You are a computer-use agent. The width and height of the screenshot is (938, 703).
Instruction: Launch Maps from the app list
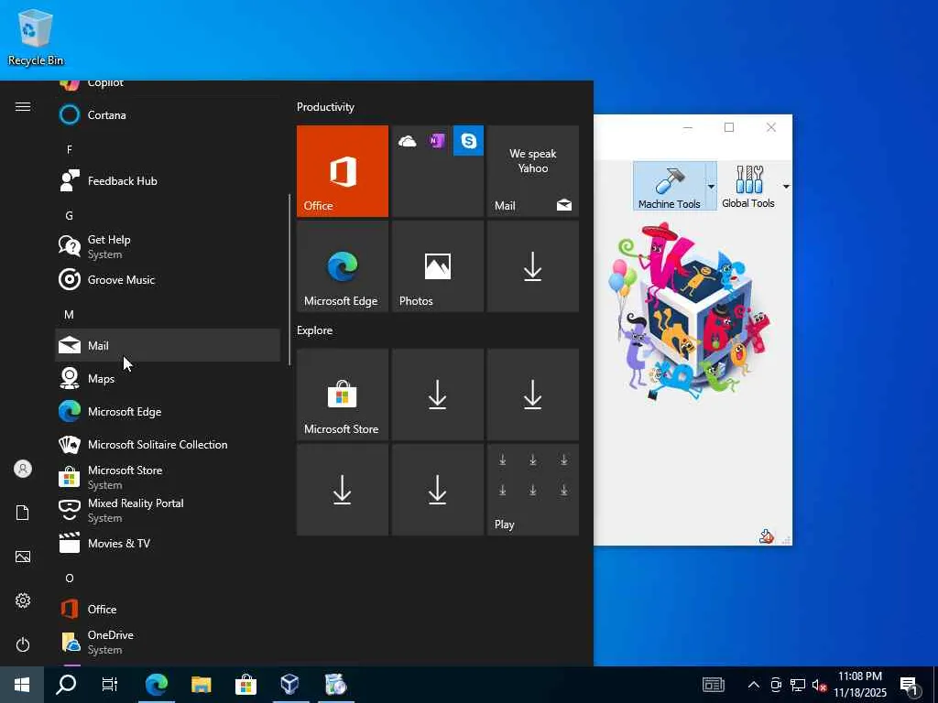[168, 378]
